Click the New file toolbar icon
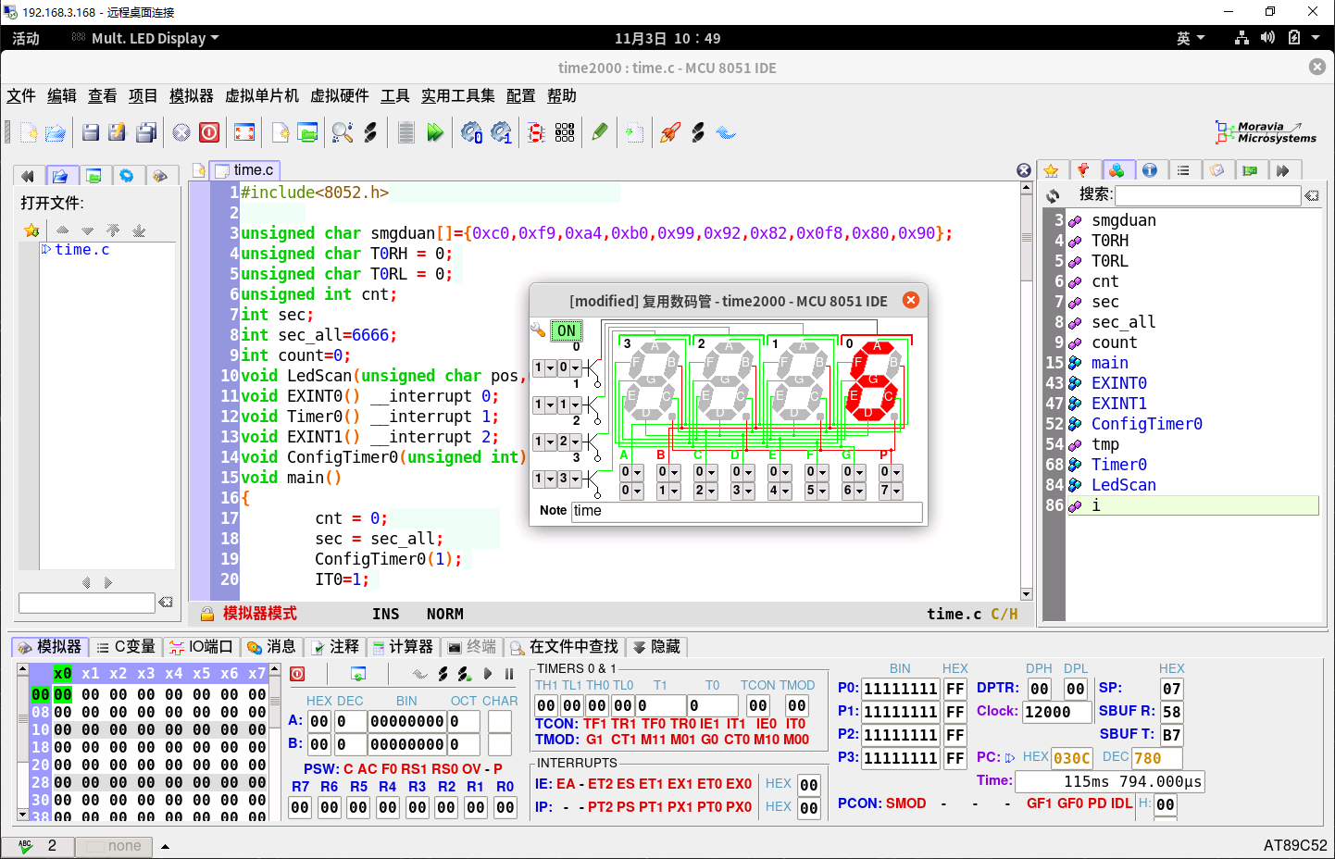 29,133
